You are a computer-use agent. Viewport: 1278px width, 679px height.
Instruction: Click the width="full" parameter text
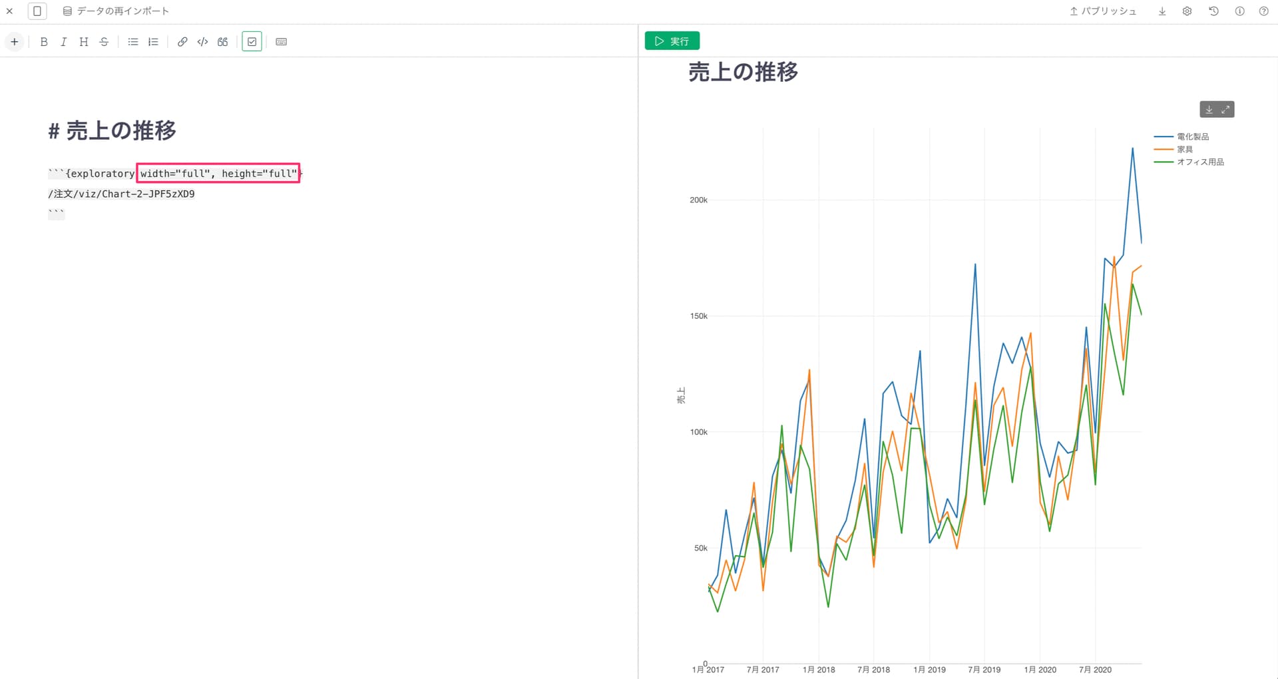click(x=176, y=174)
